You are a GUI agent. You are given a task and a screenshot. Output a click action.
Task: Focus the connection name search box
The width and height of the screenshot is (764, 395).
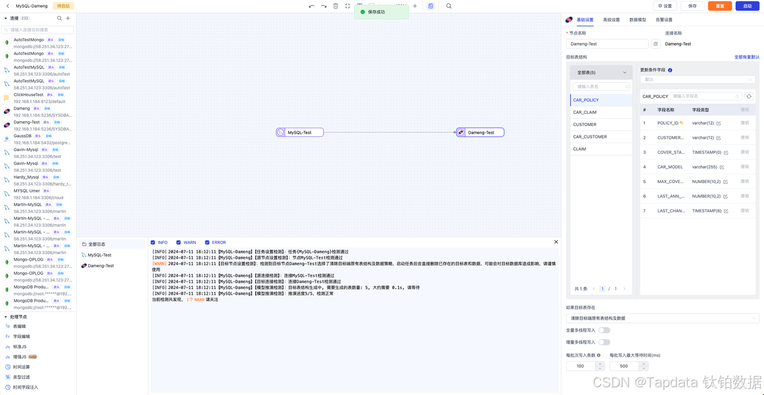click(x=38, y=29)
